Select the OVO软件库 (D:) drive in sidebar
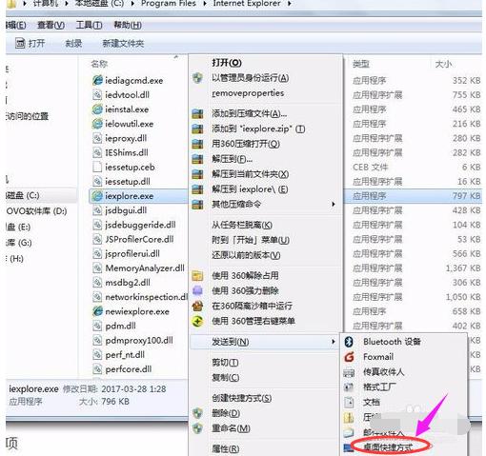This screenshot has width=486, height=456. tap(37, 211)
